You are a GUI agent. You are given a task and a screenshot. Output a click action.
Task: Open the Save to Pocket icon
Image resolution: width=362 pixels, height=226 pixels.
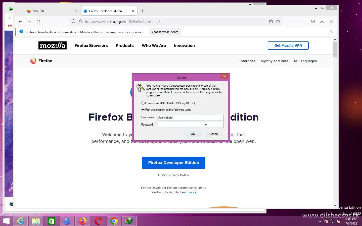[313, 22]
